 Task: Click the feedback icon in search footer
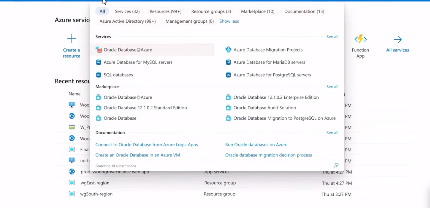(x=336, y=165)
